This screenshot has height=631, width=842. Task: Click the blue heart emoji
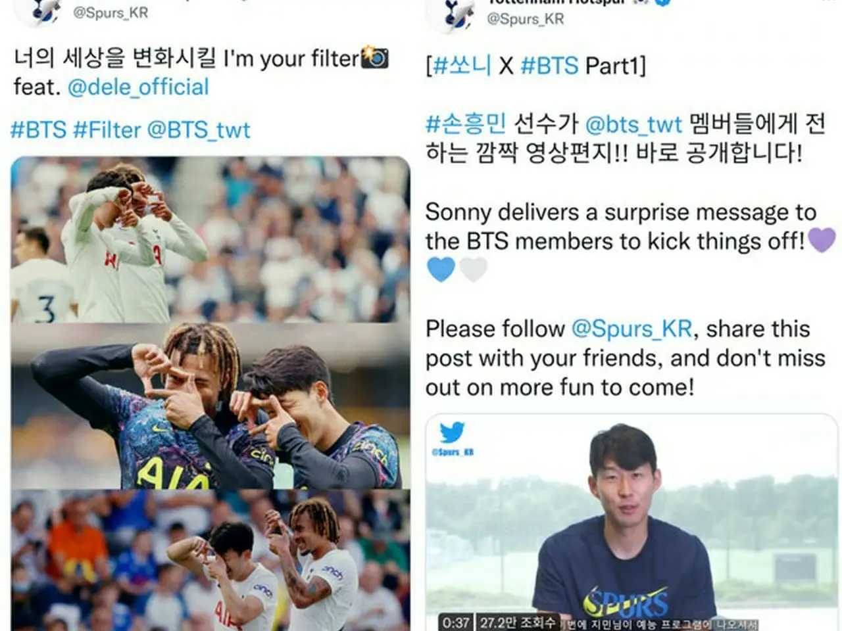click(441, 269)
